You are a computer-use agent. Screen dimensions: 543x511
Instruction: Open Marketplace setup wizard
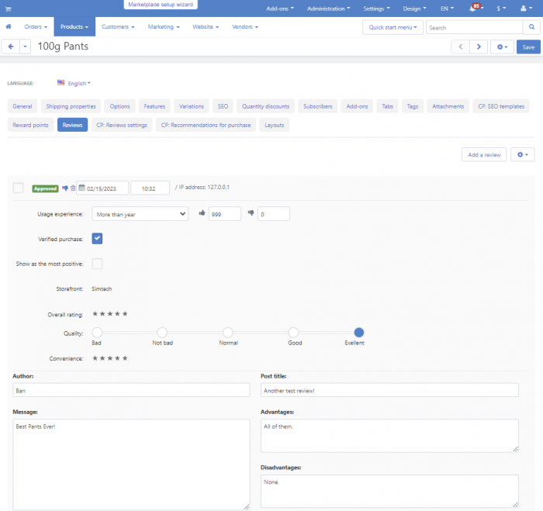[161, 5]
